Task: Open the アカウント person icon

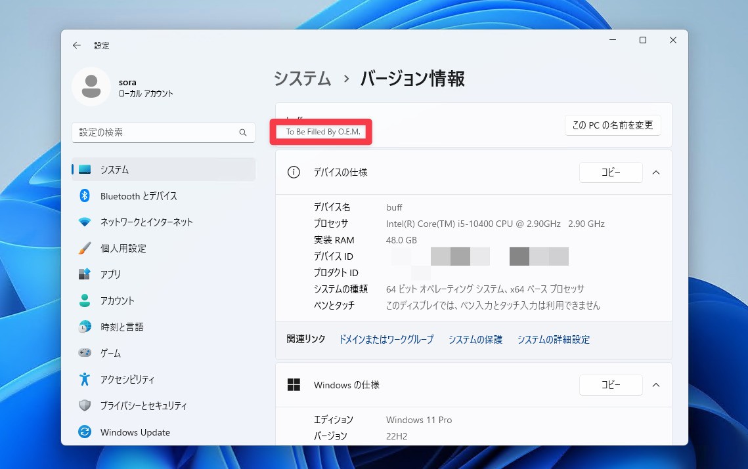Action: 85,300
